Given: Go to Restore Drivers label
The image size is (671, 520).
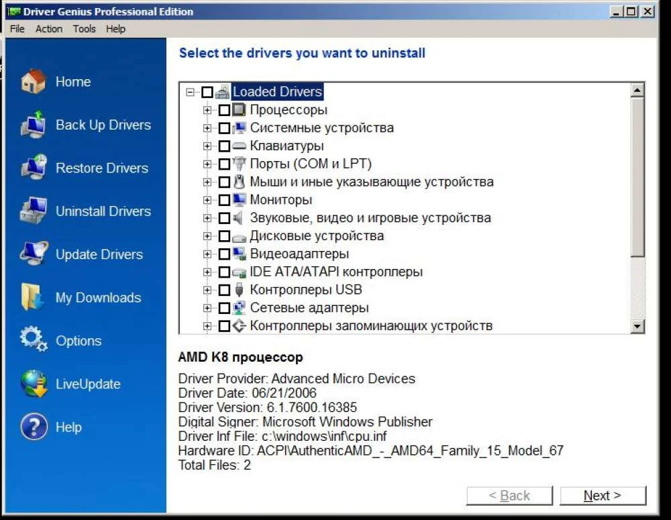Looking at the screenshot, I should pyautogui.click(x=102, y=168).
